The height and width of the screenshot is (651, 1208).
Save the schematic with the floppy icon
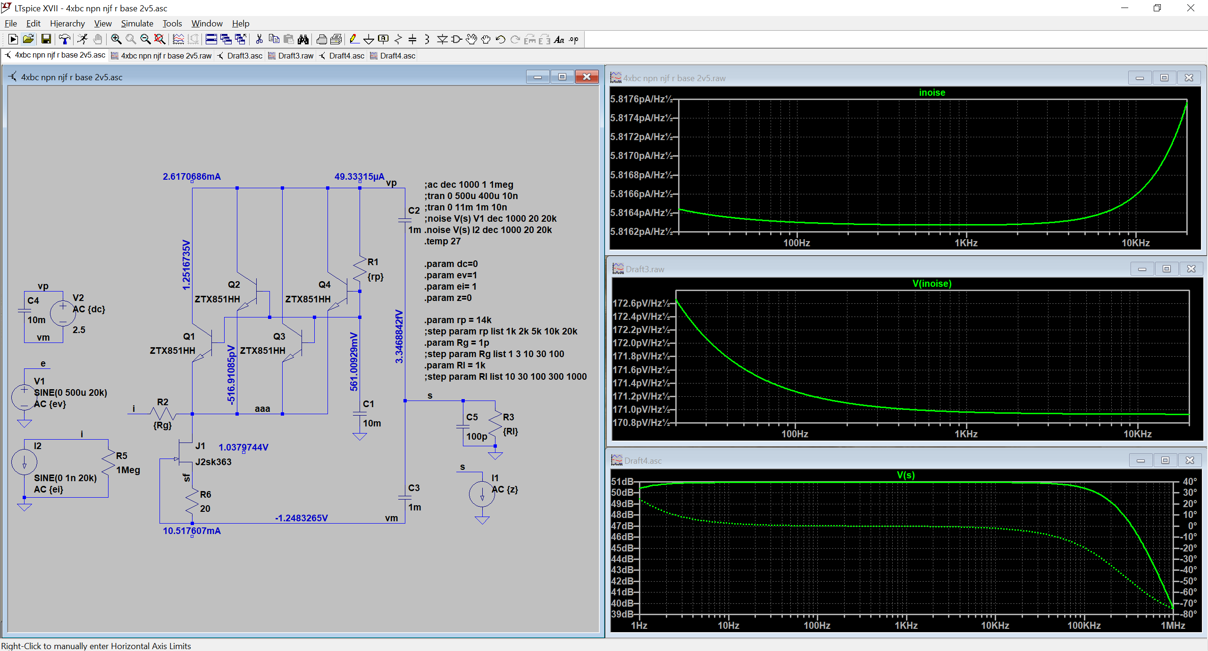click(x=46, y=40)
